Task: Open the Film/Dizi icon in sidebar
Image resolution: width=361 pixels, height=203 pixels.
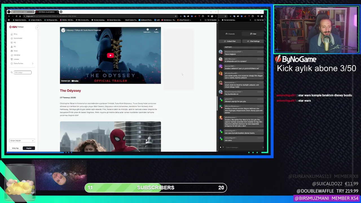Action: (12, 55)
